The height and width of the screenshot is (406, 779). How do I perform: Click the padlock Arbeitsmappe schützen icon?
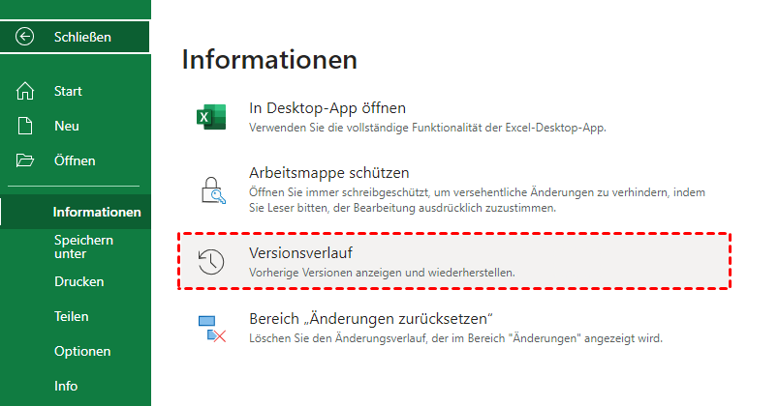[211, 188]
